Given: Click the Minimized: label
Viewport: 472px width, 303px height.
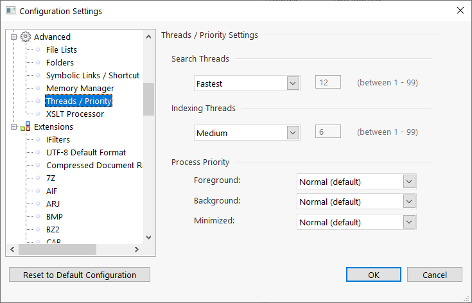Looking at the screenshot, I should point(214,221).
